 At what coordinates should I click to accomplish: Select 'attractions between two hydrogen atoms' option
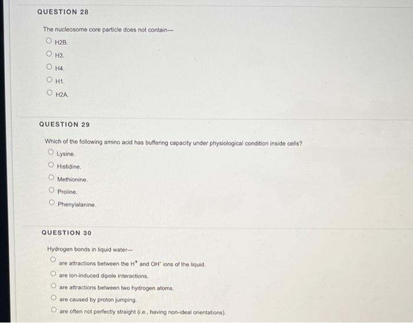[x=54, y=286]
